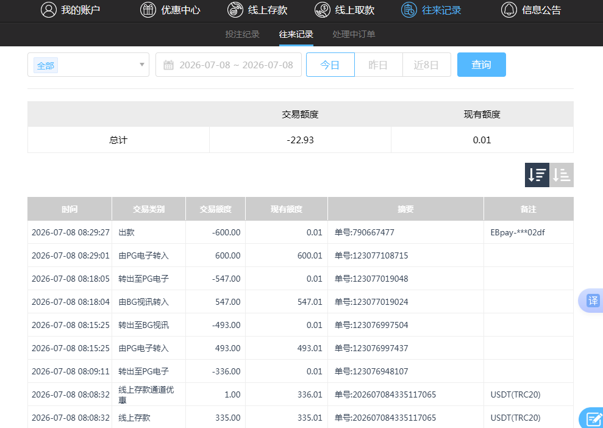This screenshot has width=603, height=428.
Task: Click the 时间 column header
Action: 70,209
